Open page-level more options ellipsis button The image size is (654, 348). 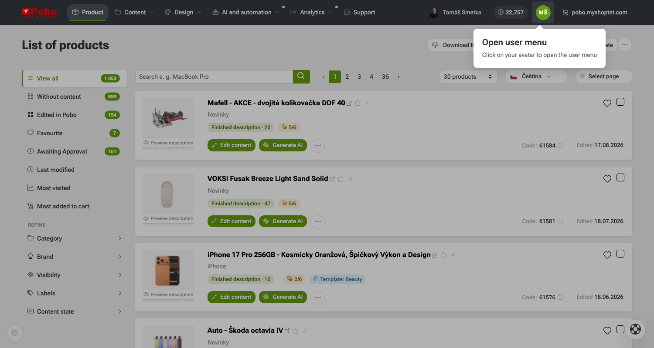coord(625,45)
